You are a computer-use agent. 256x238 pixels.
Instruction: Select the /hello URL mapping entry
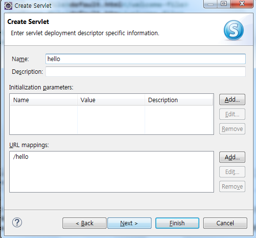click(21, 157)
